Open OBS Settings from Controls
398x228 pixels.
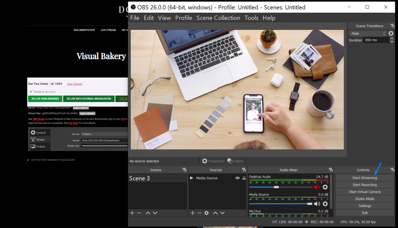pyautogui.click(x=365, y=206)
